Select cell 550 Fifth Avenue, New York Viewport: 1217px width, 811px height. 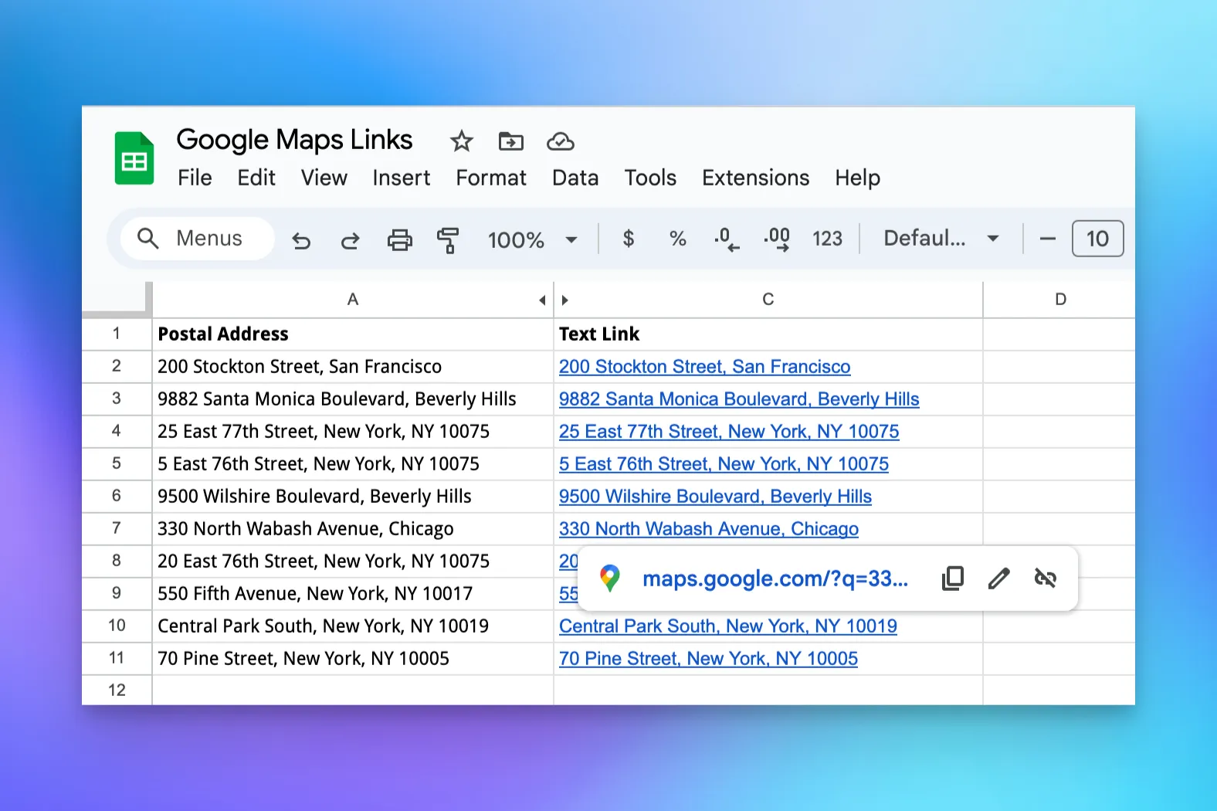point(353,594)
